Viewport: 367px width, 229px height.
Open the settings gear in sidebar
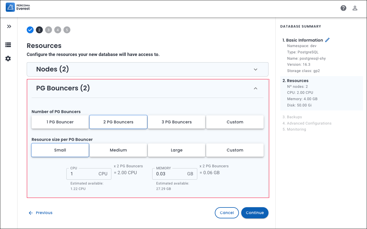8,59
